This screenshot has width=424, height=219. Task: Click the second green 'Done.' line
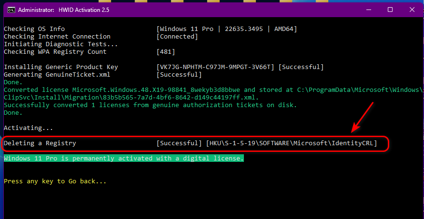coord(13,112)
